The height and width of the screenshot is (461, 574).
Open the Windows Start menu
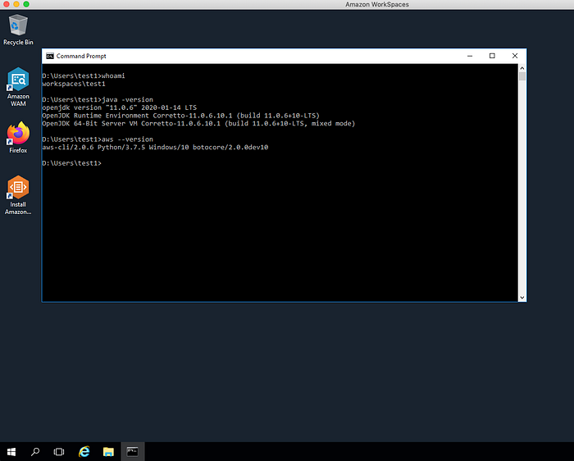tap(11, 452)
